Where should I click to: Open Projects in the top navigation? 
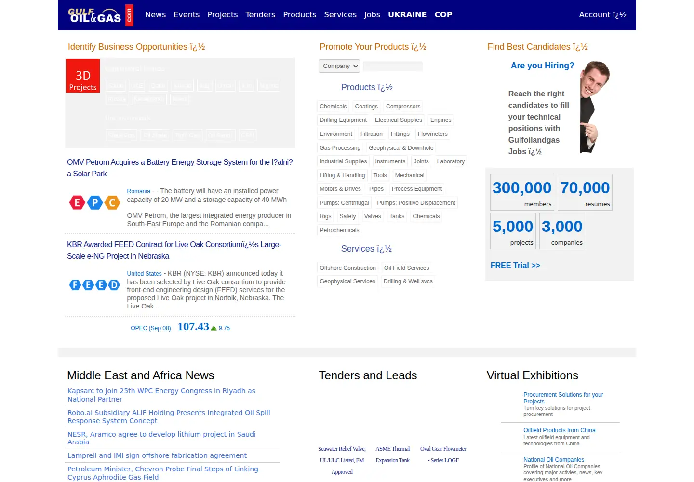[x=223, y=14]
